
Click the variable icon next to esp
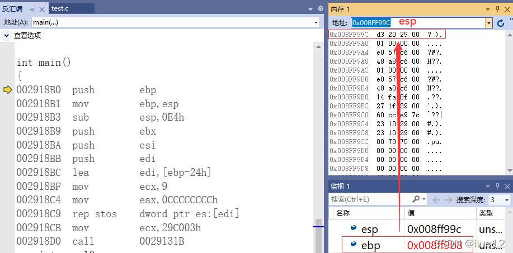354,228
